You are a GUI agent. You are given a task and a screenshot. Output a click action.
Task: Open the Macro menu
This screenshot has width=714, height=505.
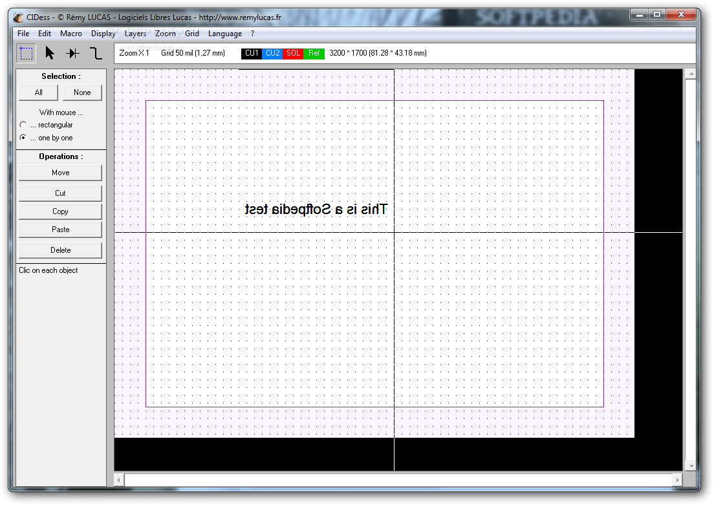pyautogui.click(x=71, y=33)
